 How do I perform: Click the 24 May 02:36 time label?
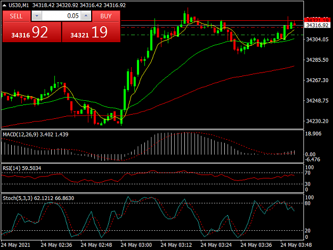pyautogui.click(x=56, y=245)
